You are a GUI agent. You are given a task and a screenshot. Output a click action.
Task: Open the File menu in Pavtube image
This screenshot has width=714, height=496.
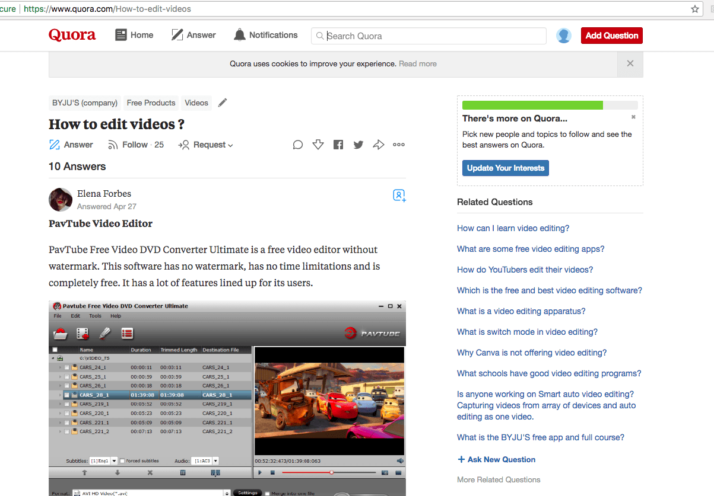click(x=58, y=316)
